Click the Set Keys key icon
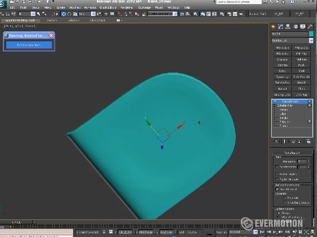Viewport: 317px width, 237px height. 209,235
